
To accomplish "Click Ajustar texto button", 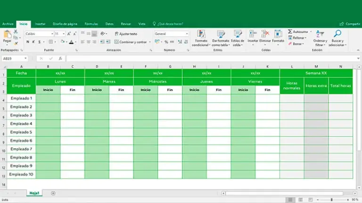I will pos(126,34).
